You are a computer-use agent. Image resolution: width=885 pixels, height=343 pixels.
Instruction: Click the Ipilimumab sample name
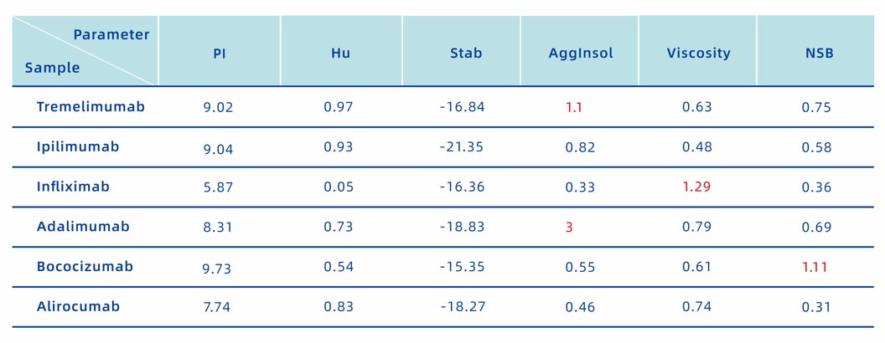point(78,147)
